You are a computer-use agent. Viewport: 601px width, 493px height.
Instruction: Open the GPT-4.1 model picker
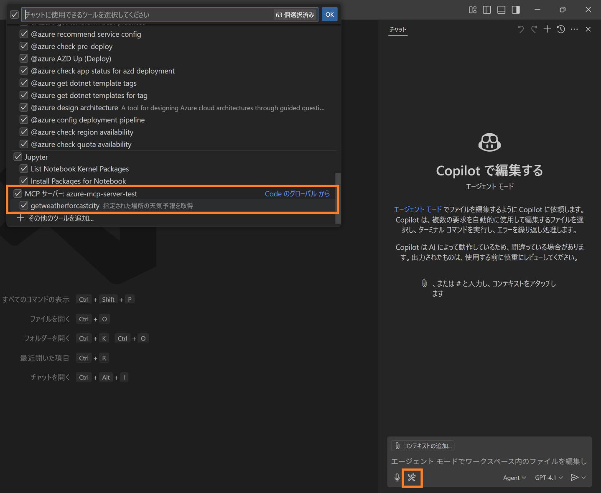pos(549,478)
